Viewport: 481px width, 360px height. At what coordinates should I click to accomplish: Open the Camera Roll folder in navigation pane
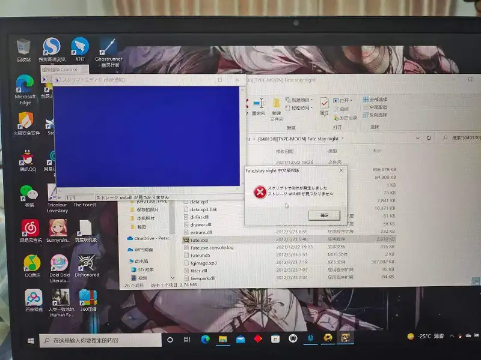coord(142,218)
